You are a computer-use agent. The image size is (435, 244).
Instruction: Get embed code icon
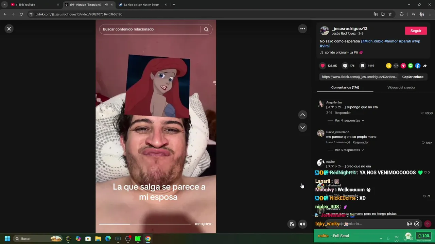(396, 66)
